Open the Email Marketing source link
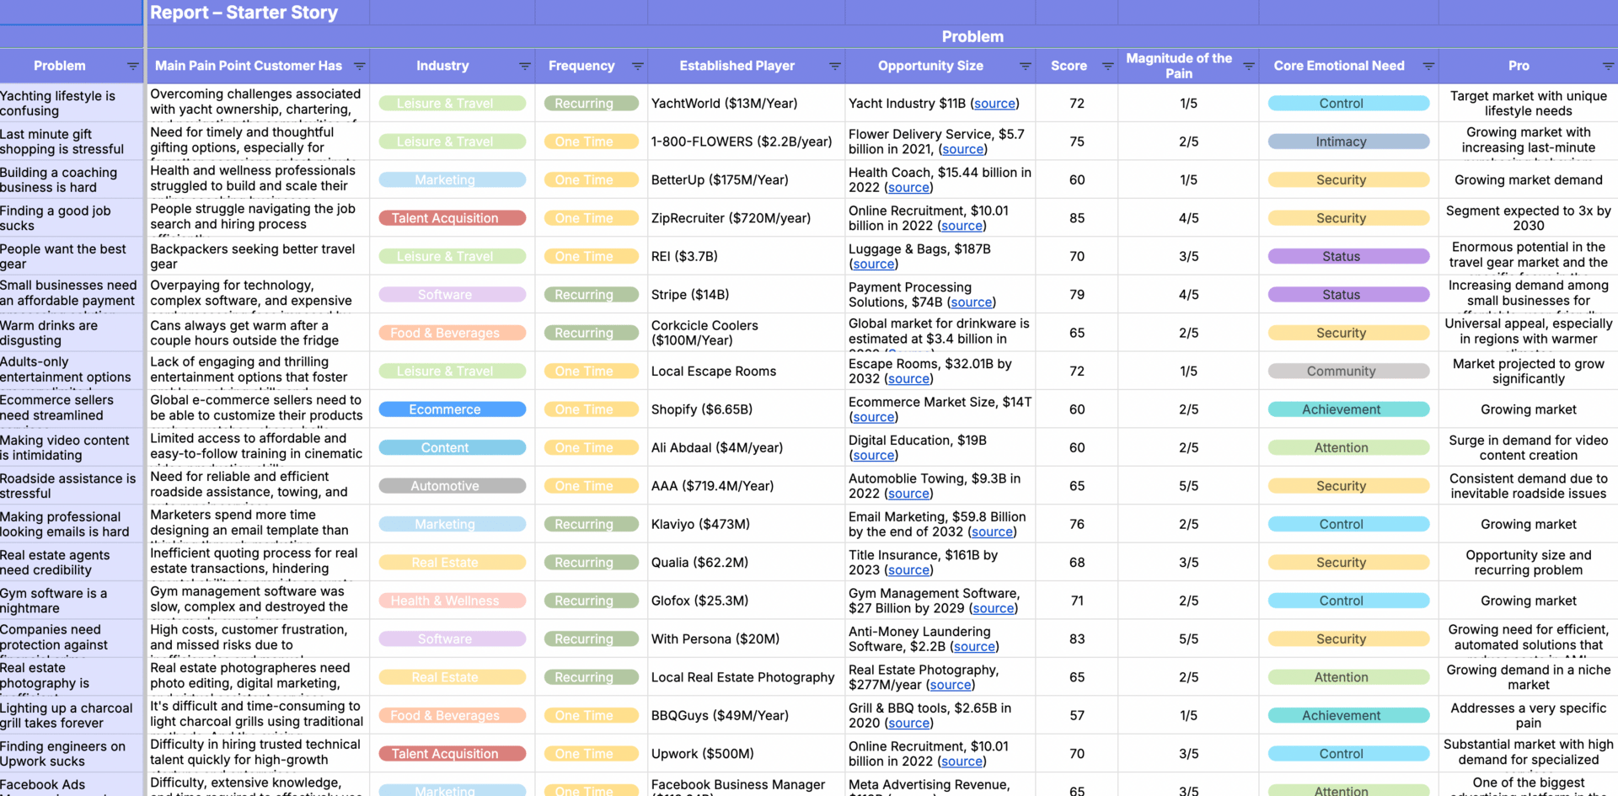The image size is (1618, 796). pos(992,532)
